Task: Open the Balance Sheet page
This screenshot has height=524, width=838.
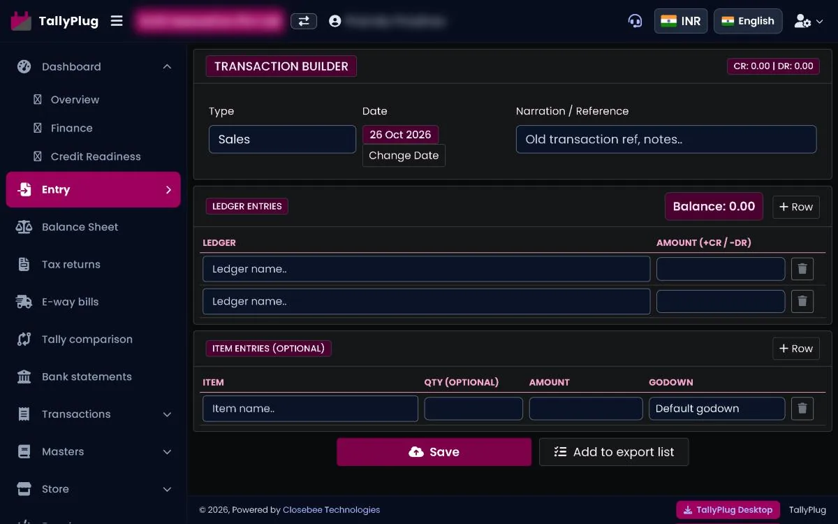Action: pyautogui.click(x=80, y=227)
